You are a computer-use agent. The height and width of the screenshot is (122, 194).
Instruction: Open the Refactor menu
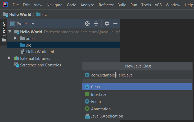click(x=106, y=5)
